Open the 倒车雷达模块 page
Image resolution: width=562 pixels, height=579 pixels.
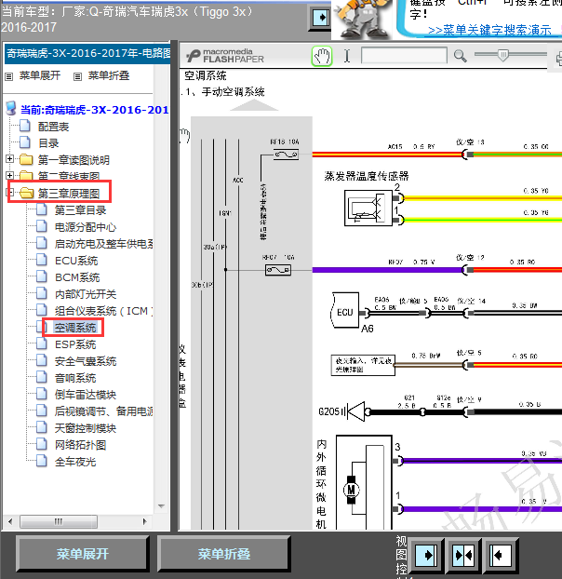click(86, 395)
